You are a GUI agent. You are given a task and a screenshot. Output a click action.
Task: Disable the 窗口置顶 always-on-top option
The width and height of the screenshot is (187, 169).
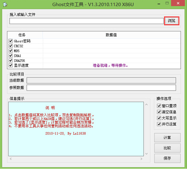click(x=159, y=106)
